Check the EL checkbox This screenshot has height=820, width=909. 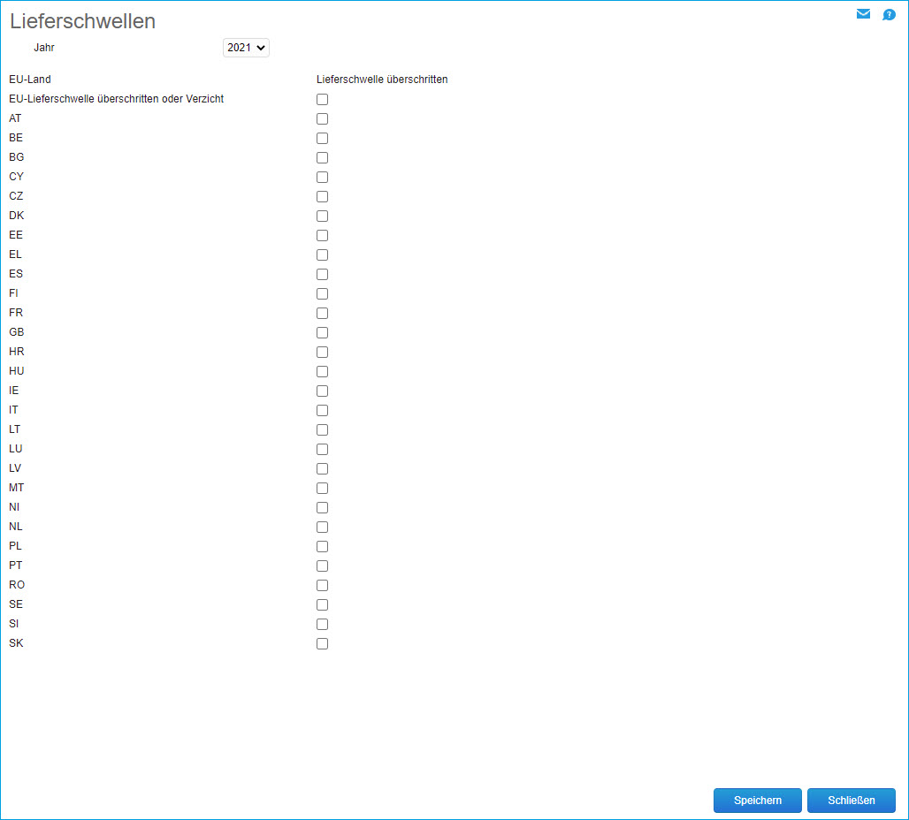tap(323, 255)
